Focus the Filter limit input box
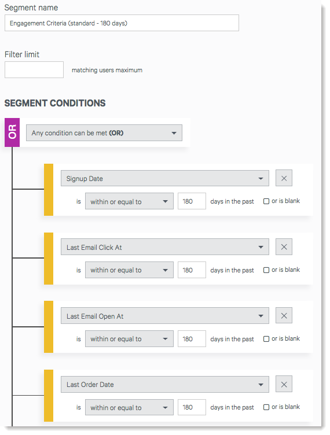This screenshot has height=435, width=330. click(34, 69)
